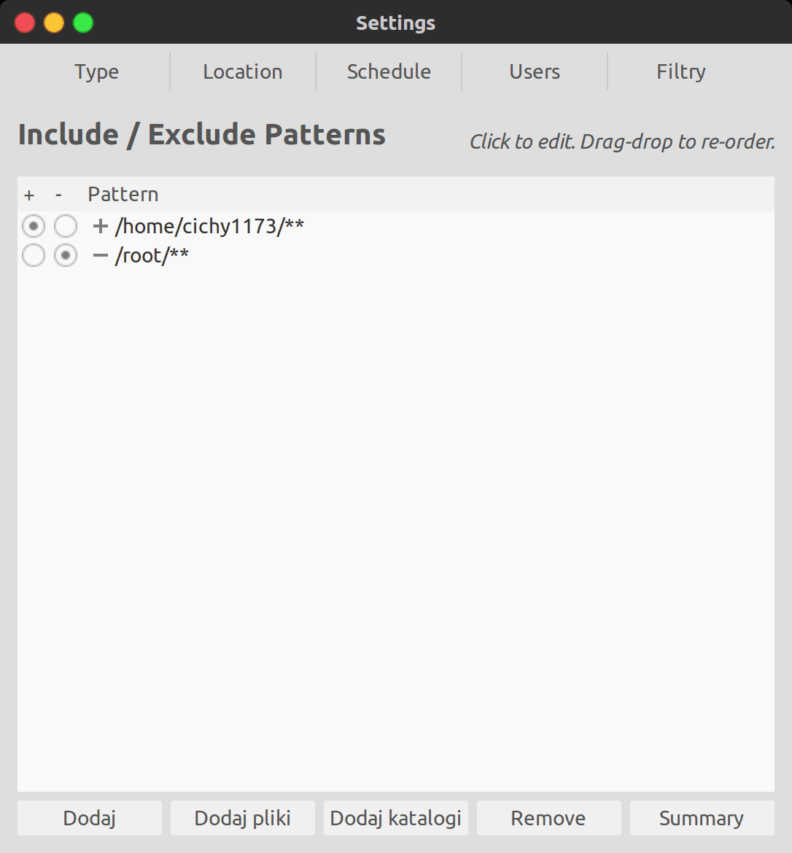Click the plus icon beside /home/cichy1173/**
Image resolution: width=792 pixels, height=853 pixels.
click(x=100, y=226)
